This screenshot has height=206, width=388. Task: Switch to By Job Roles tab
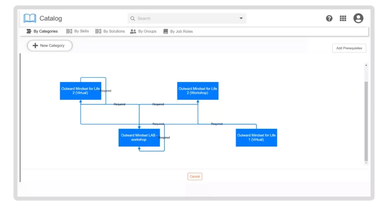[178, 31]
